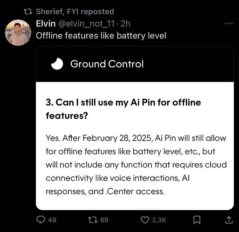Open the 2h timestamp
239x232 pixels.
(x=125, y=24)
